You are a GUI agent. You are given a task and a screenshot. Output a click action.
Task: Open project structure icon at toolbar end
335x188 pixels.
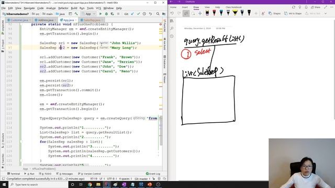[x=164, y=14]
